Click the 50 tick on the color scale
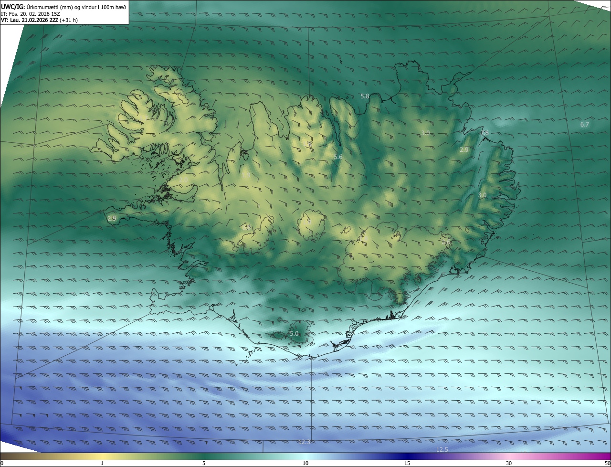 click(x=607, y=463)
